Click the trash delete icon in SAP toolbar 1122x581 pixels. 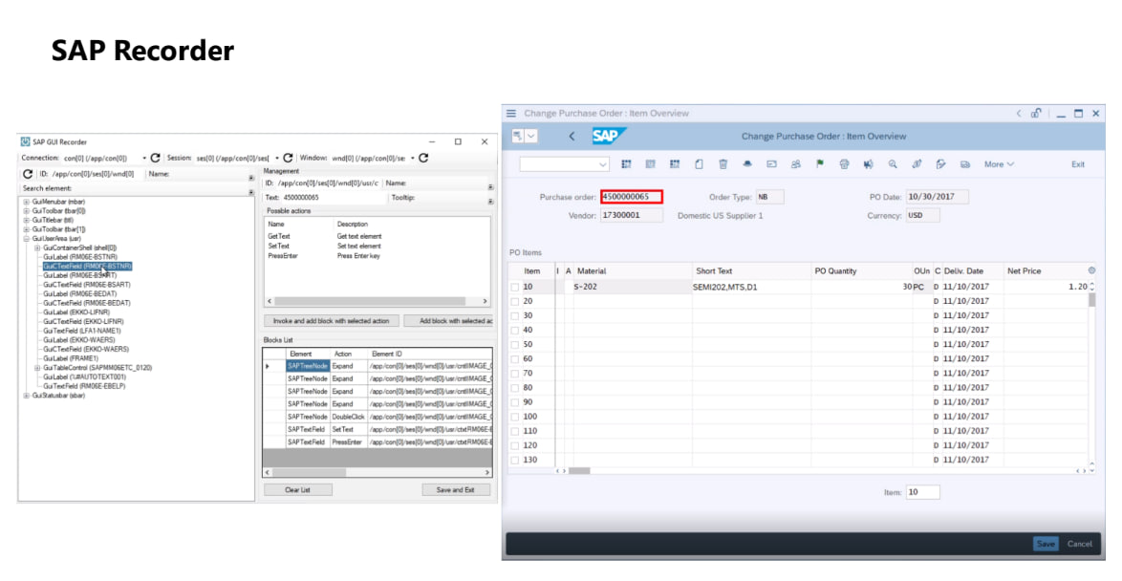(x=723, y=164)
